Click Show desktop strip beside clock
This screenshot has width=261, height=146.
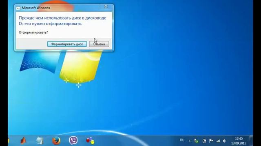click(x=251, y=141)
